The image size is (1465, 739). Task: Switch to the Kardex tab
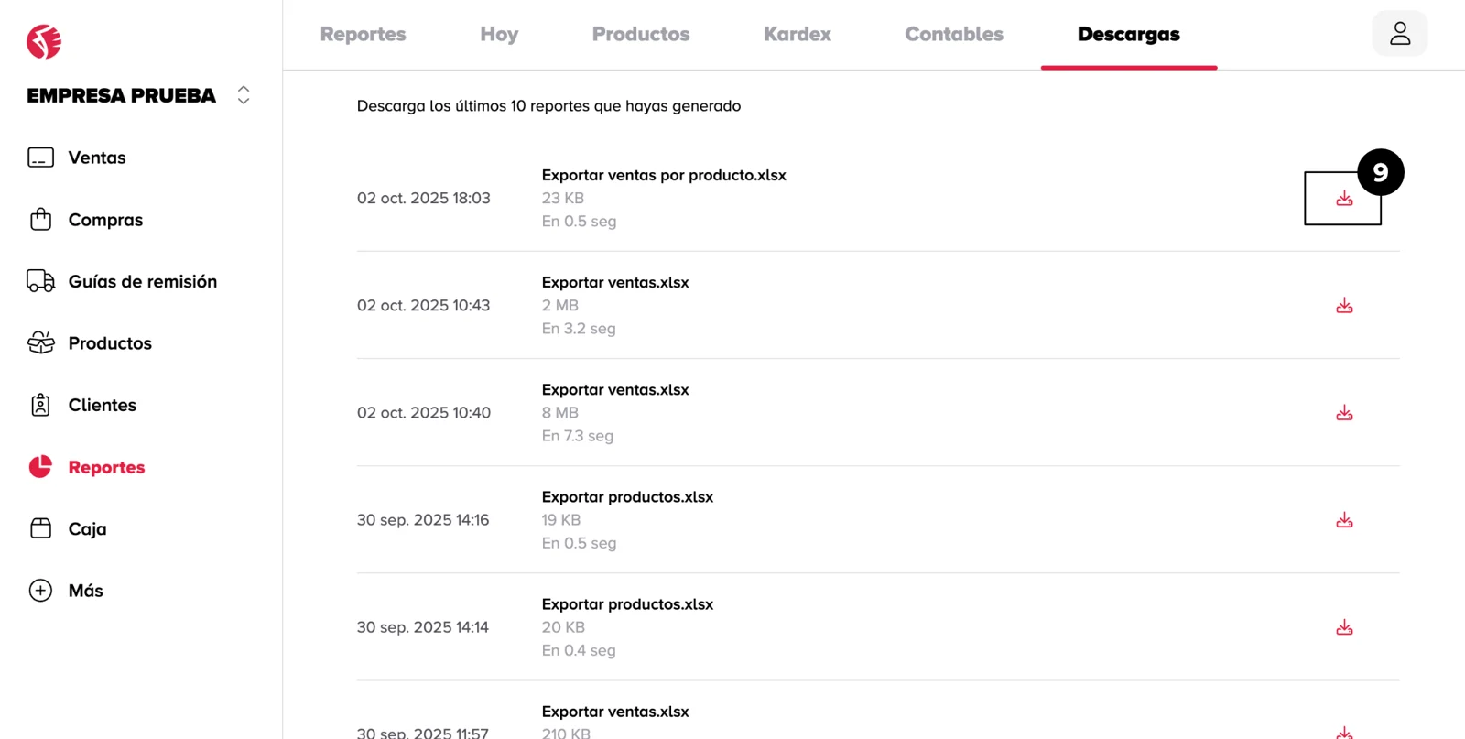797,35
